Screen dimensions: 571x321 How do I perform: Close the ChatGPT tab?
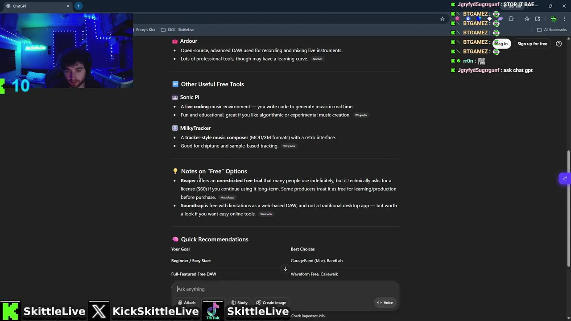(x=68, y=6)
